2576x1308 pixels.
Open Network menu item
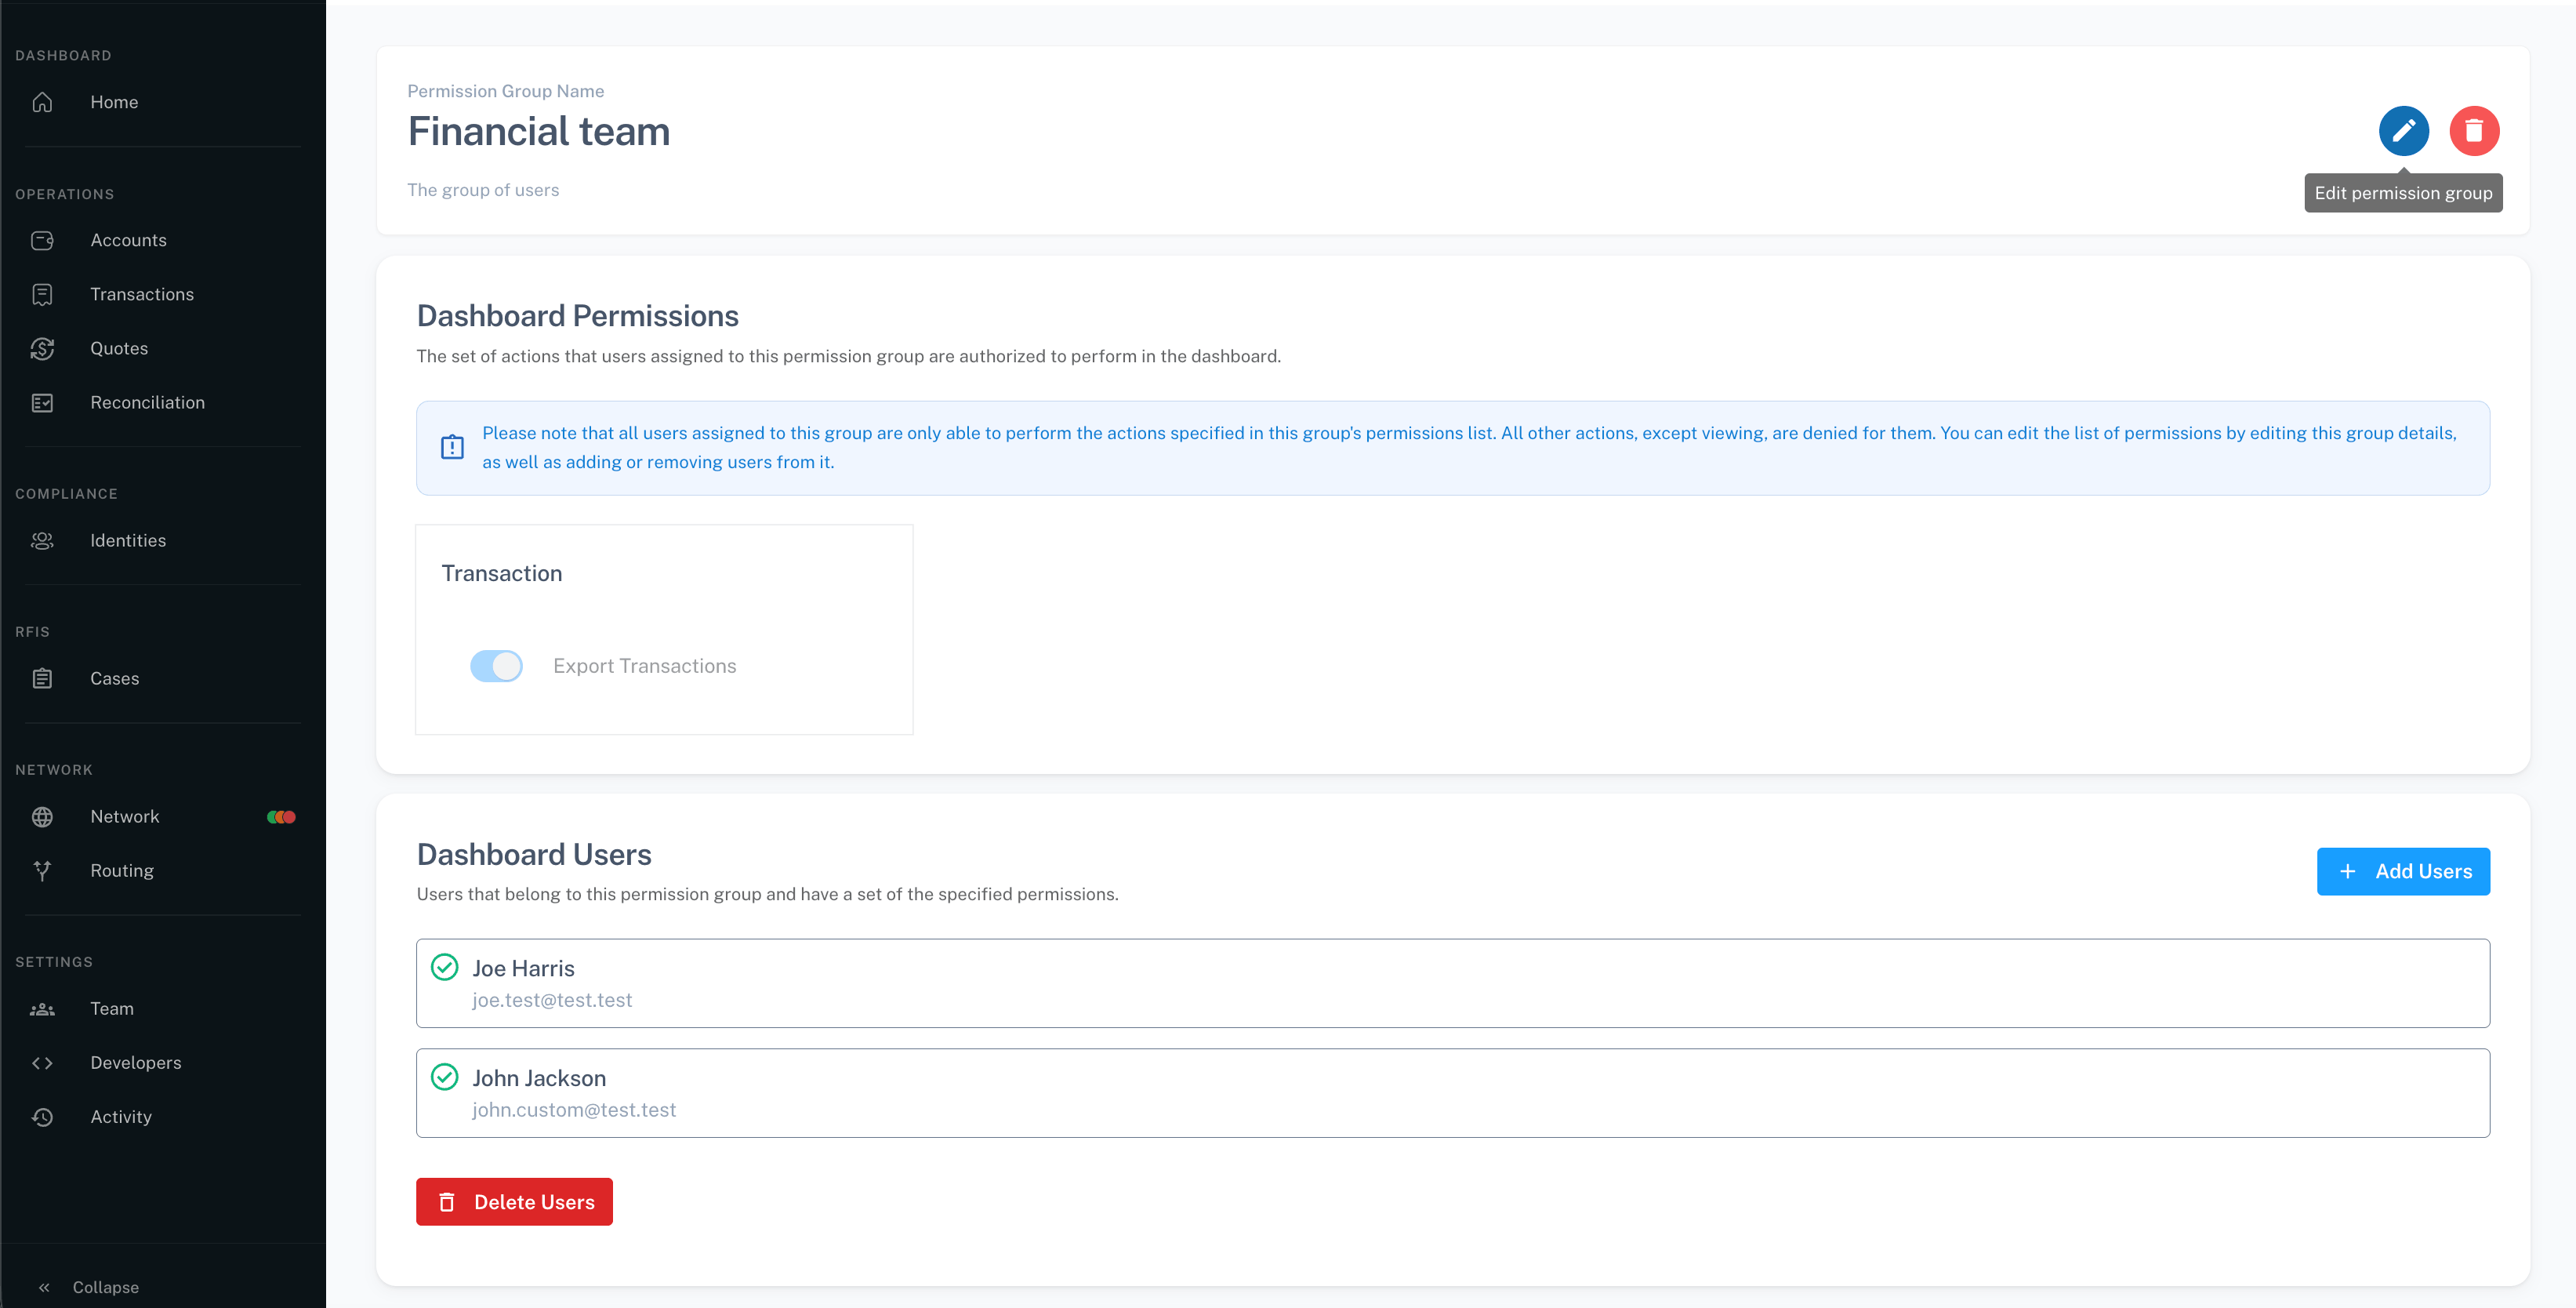point(124,816)
